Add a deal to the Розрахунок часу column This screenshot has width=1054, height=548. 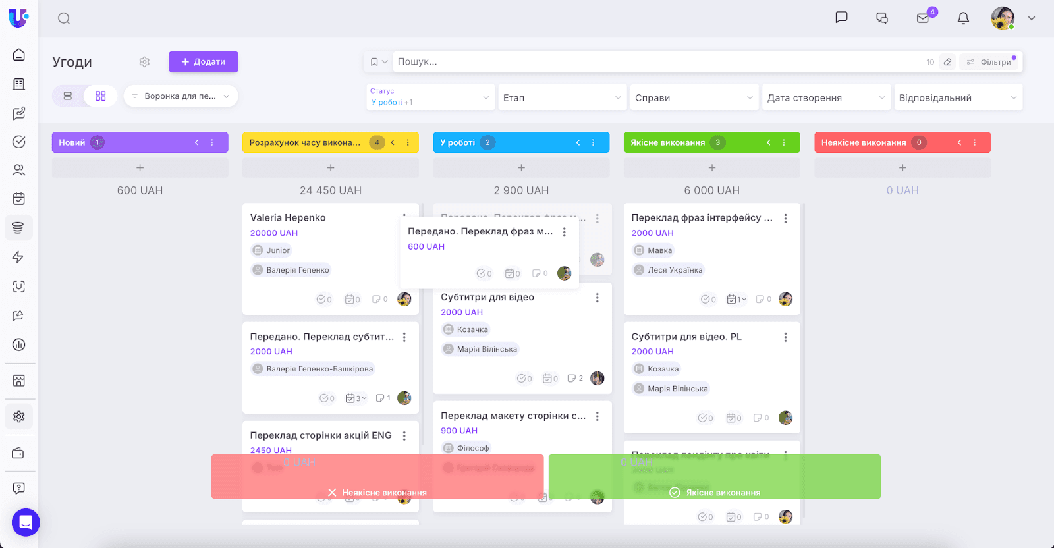pos(331,168)
